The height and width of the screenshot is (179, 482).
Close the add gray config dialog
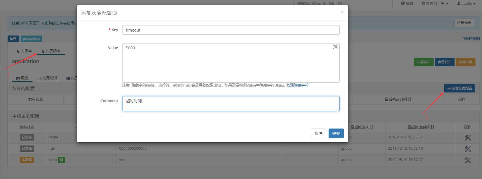[x=342, y=12]
